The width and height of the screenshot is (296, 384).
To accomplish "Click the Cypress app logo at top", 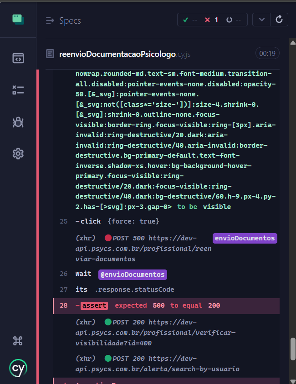I will (18, 19).
